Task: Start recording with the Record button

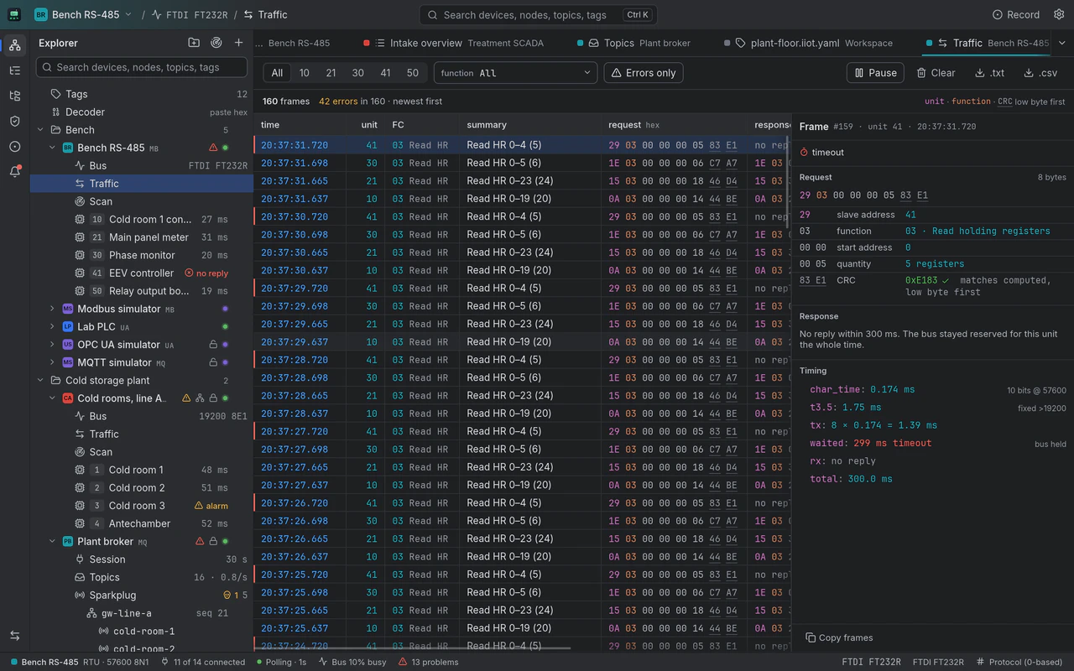Action: 1016,14
